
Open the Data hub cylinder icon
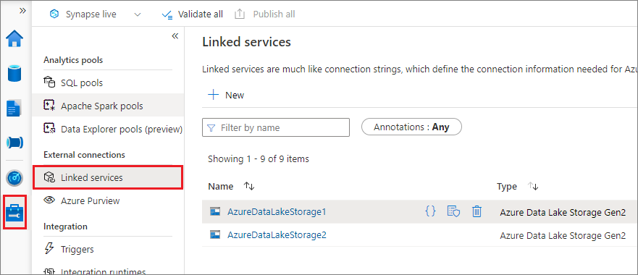[x=14, y=73]
